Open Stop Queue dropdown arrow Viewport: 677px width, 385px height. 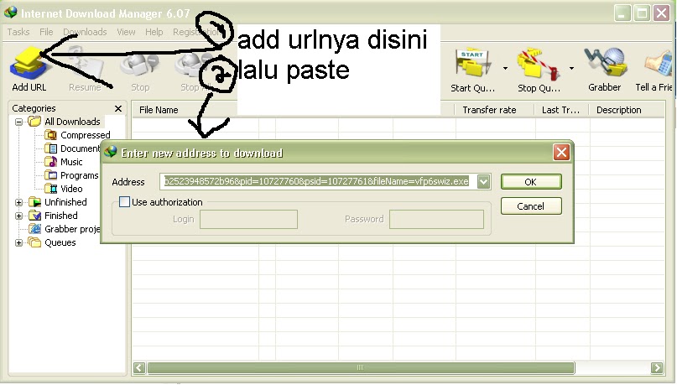click(x=571, y=68)
